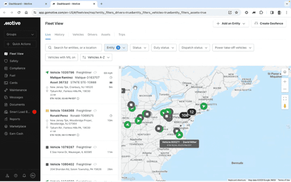
Task: Click Asset 36732 in first vehicle card
Action: point(59,82)
